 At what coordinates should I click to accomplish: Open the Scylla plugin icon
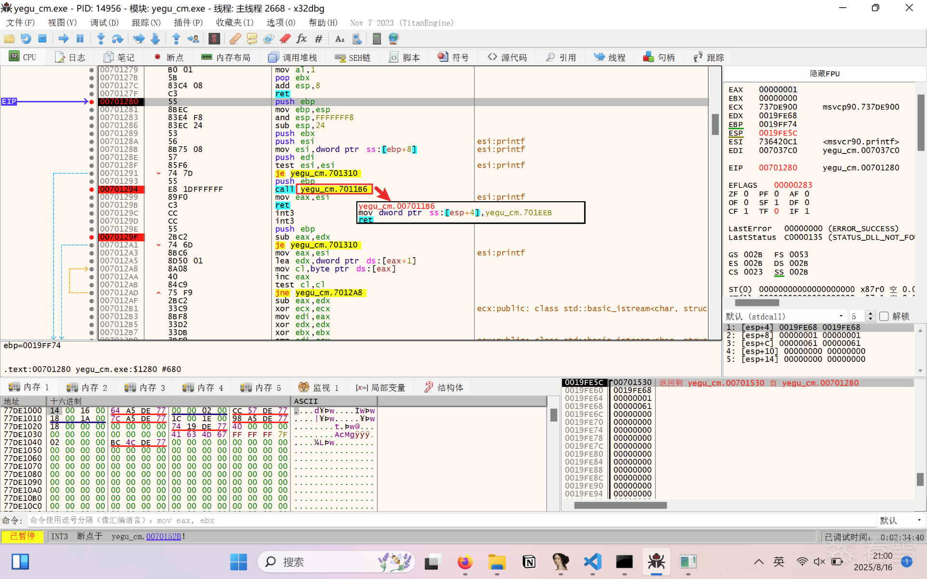click(214, 39)
